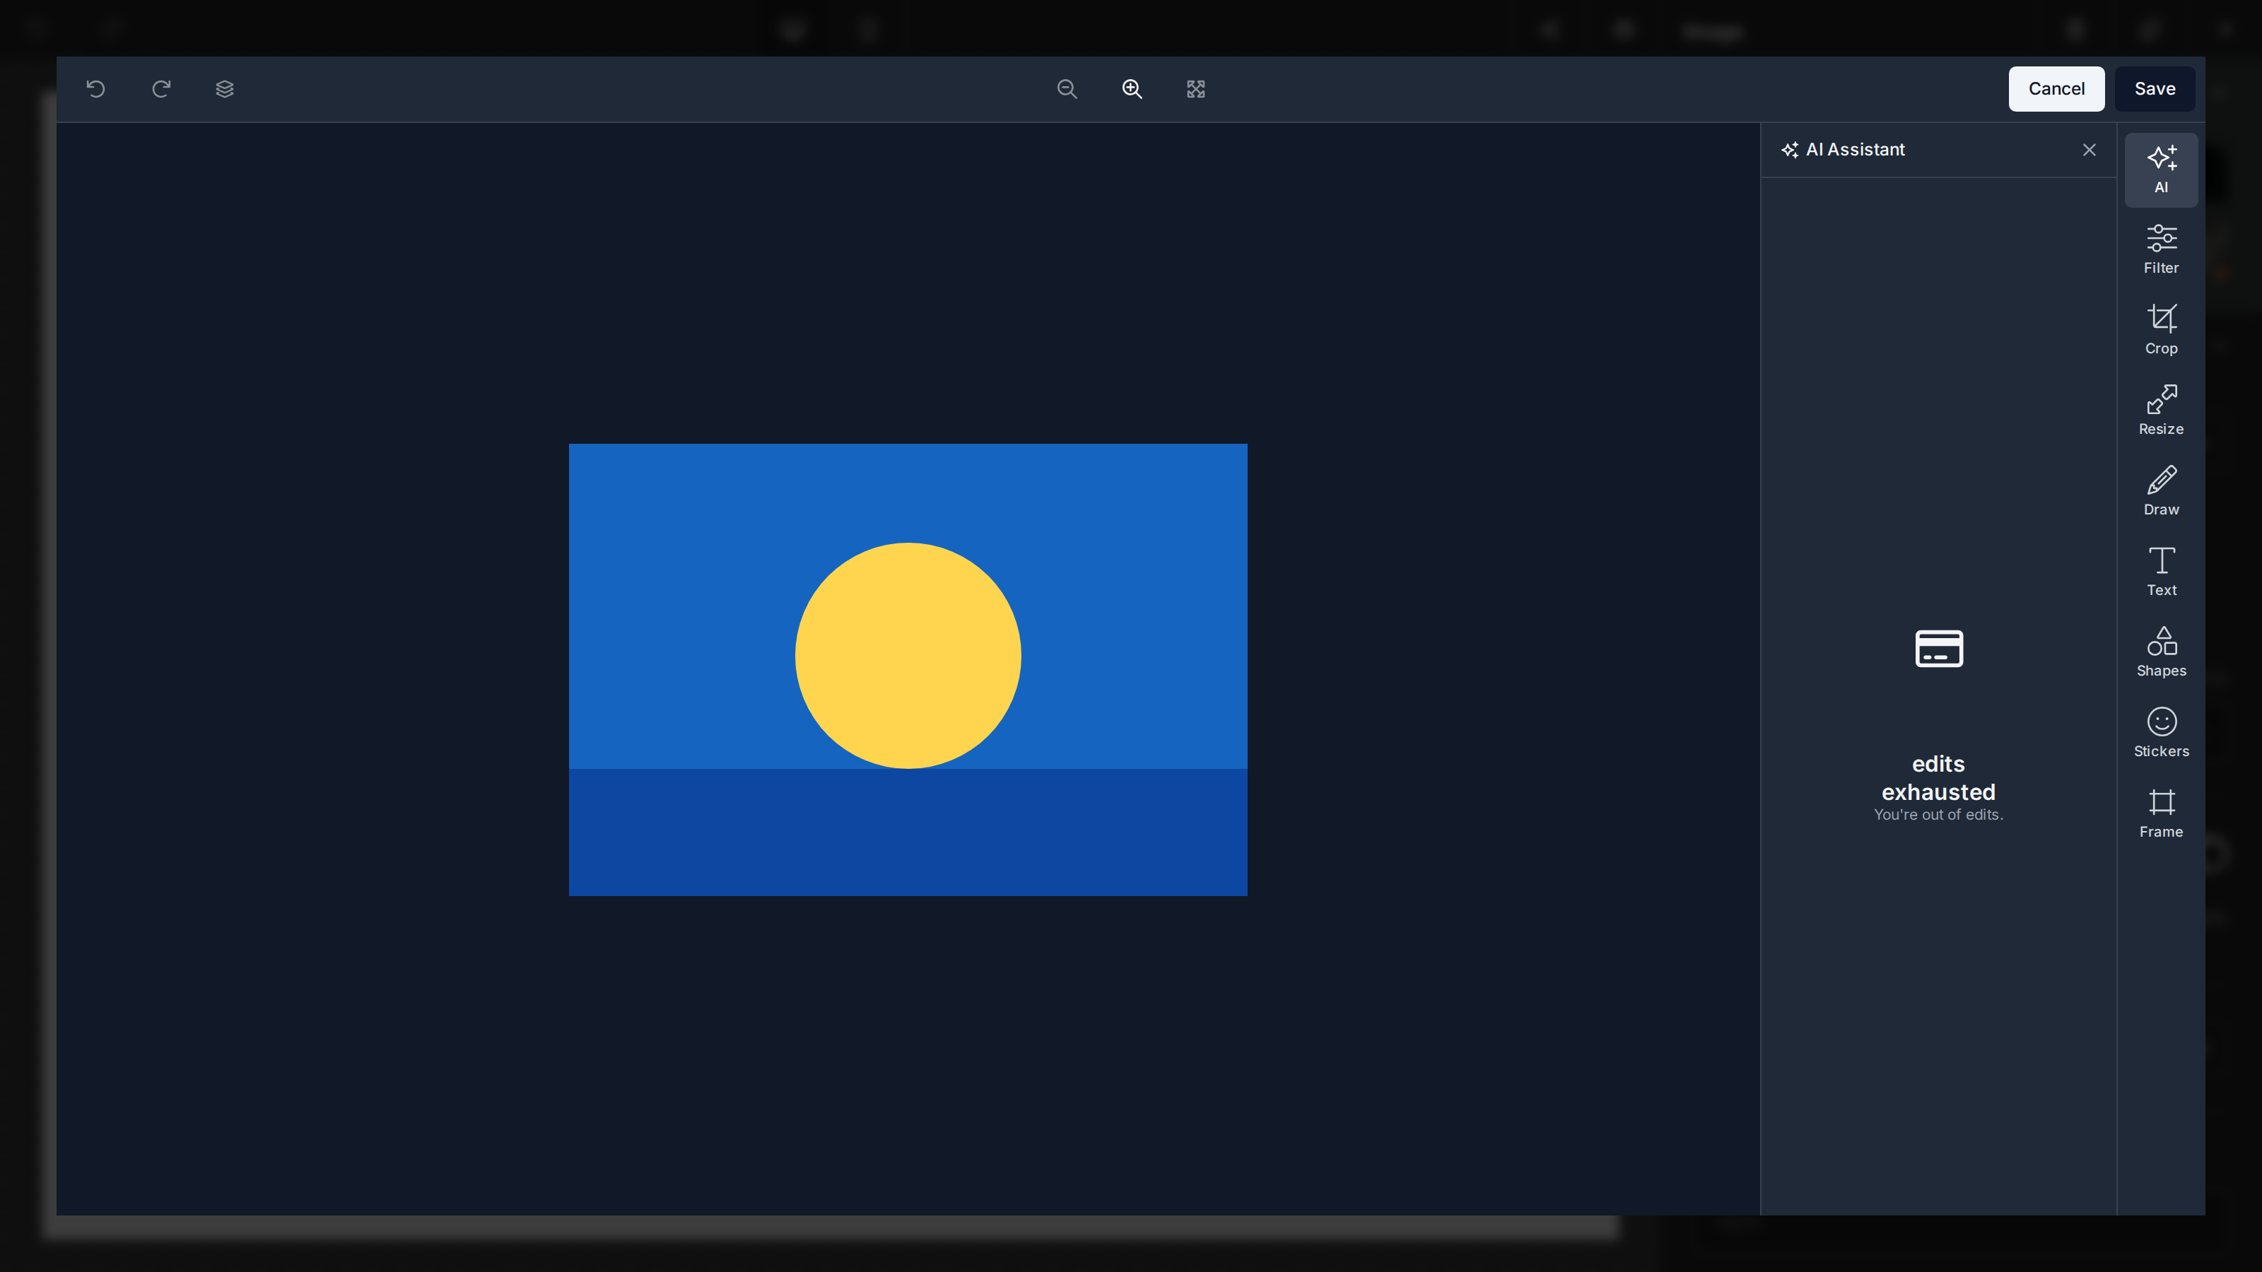
Task: Click the 'edits exhausted' heading
Action: click(1939, 778)
